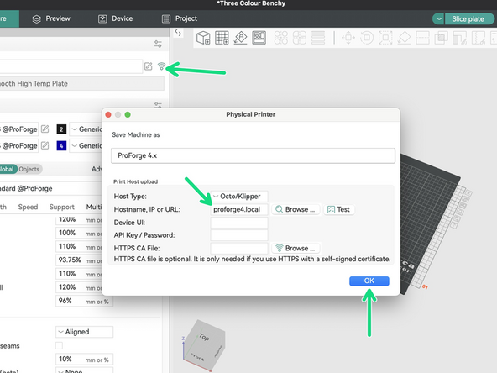
Task: Open second @ProForge filament preset dropdown
Action: pos(19,145)
